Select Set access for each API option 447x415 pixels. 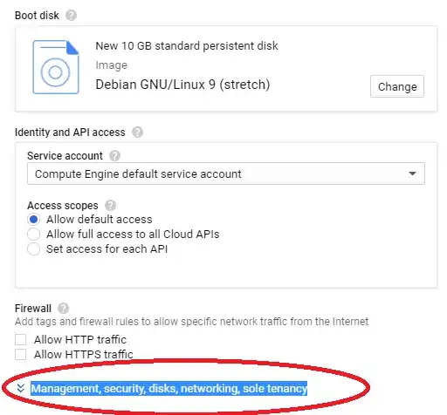[33, 249]
